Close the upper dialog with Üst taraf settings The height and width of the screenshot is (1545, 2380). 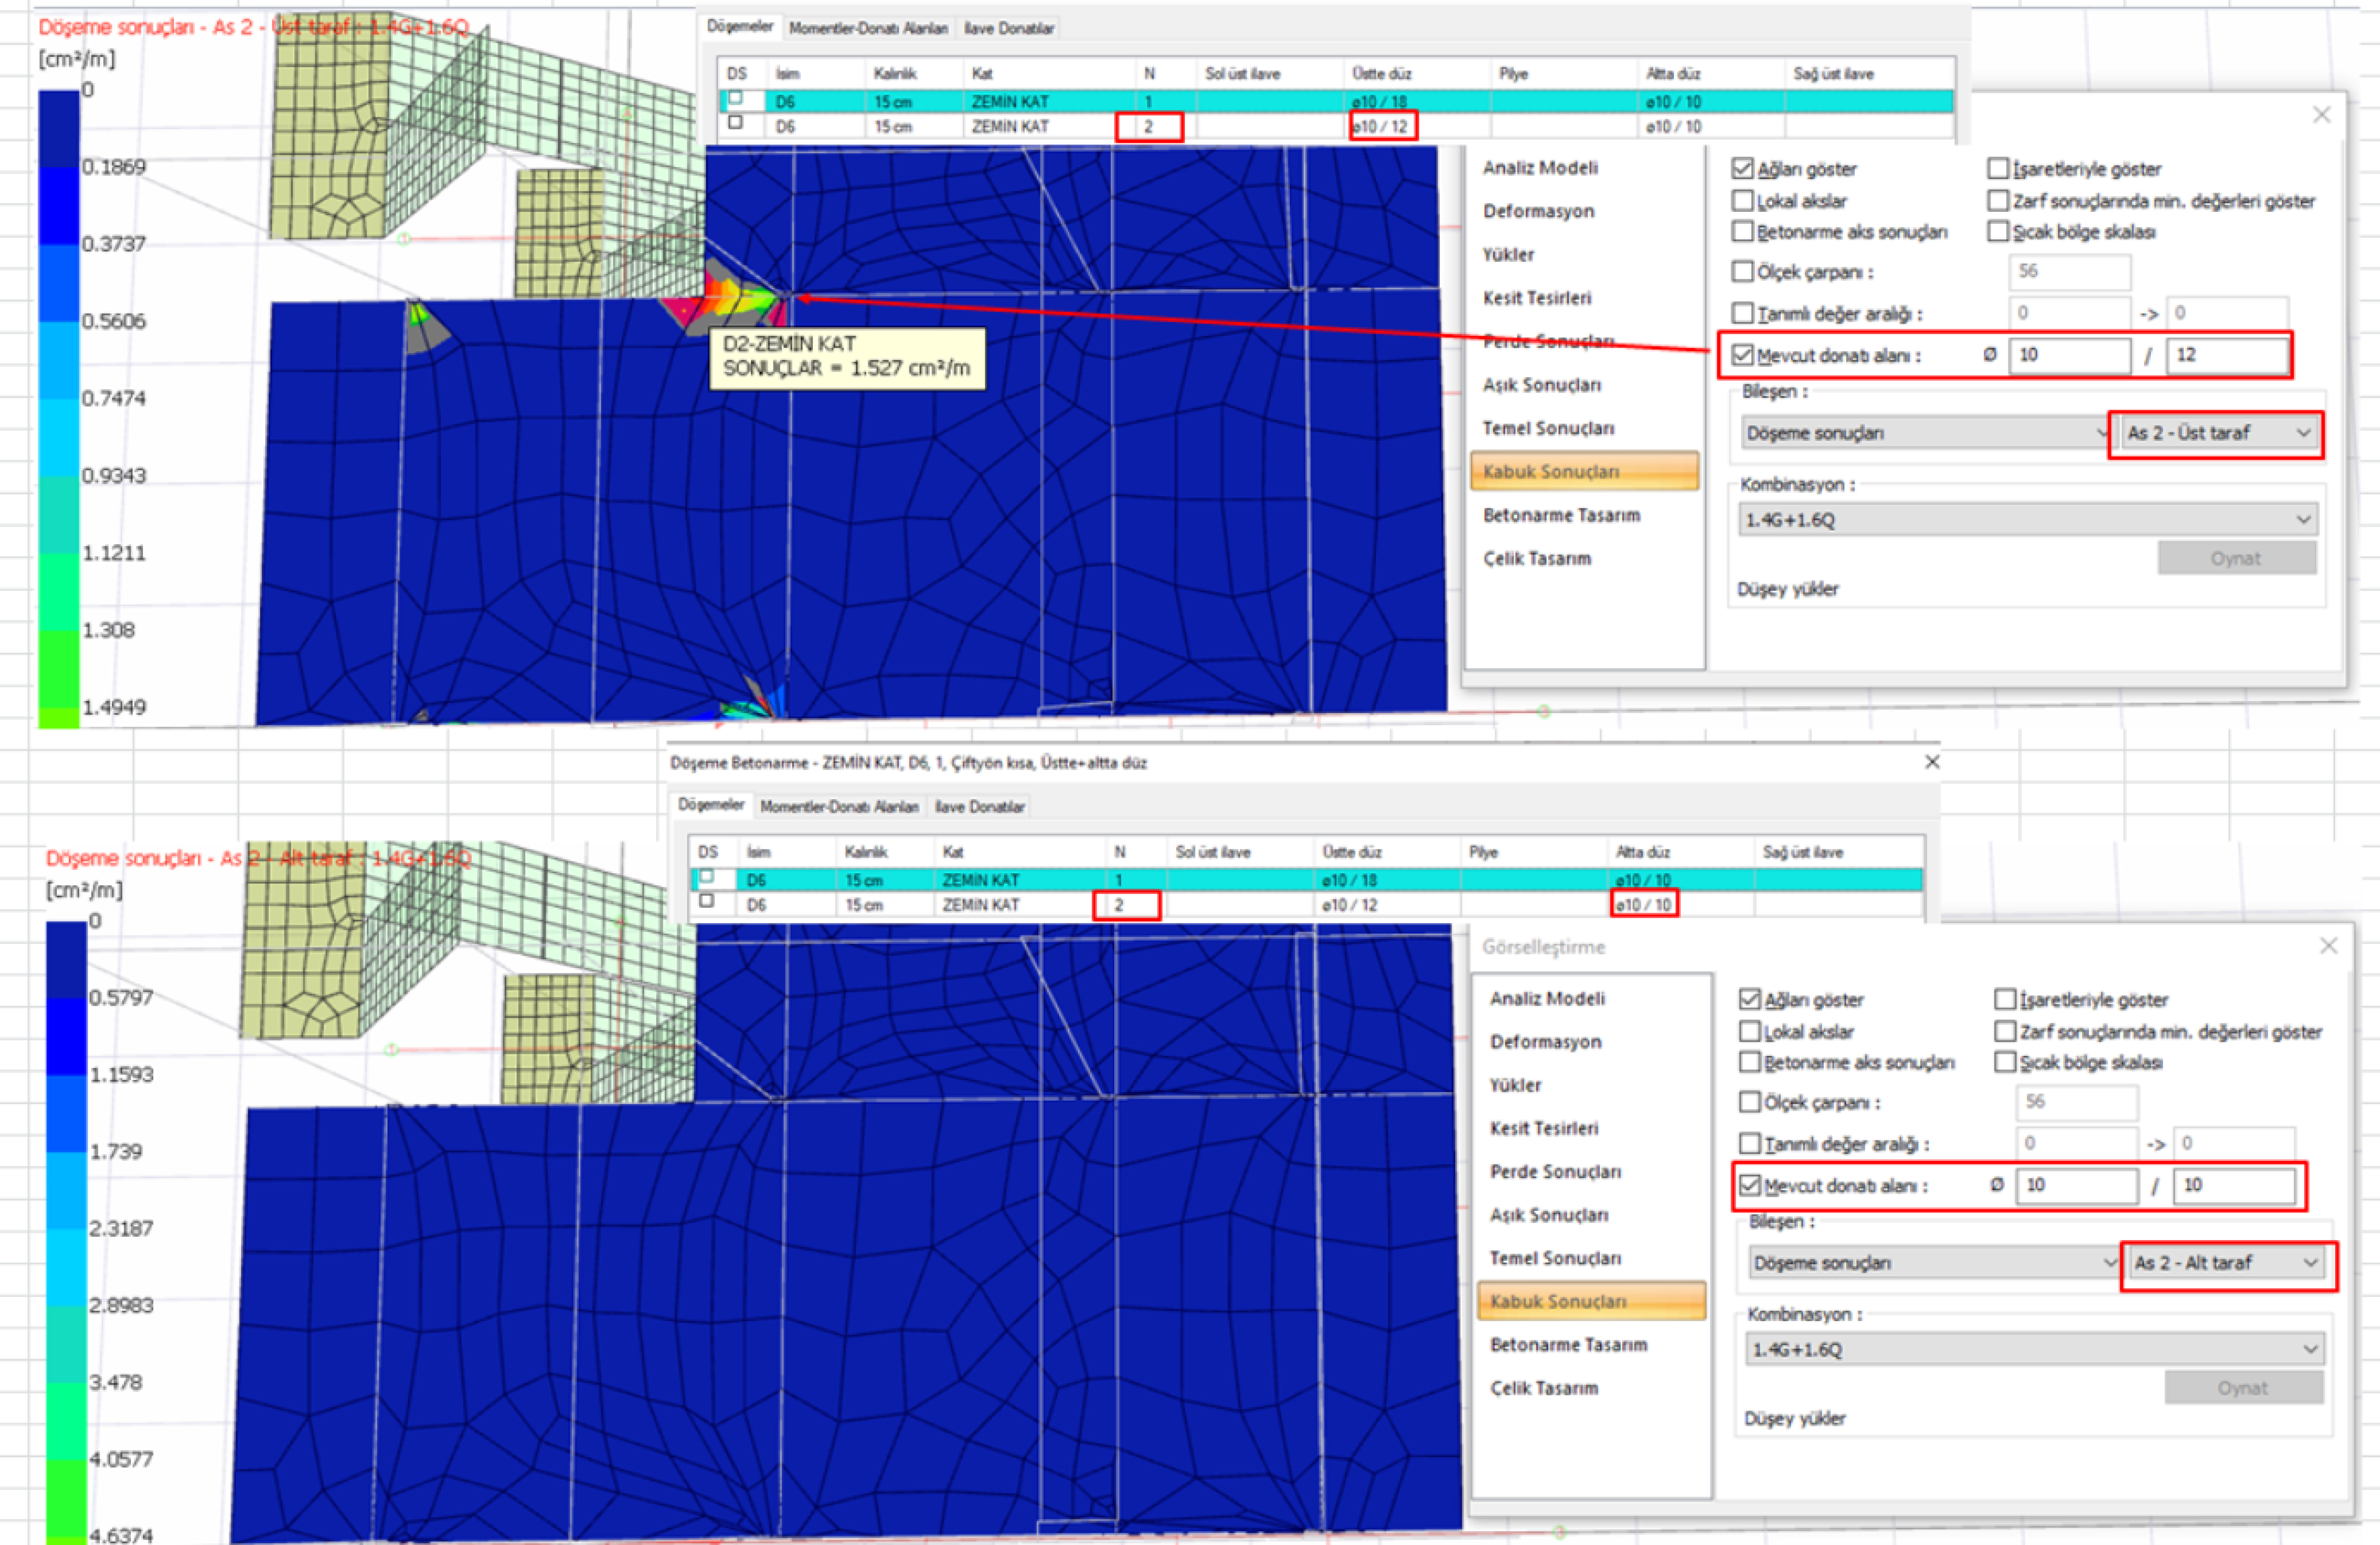[2321, 115]
